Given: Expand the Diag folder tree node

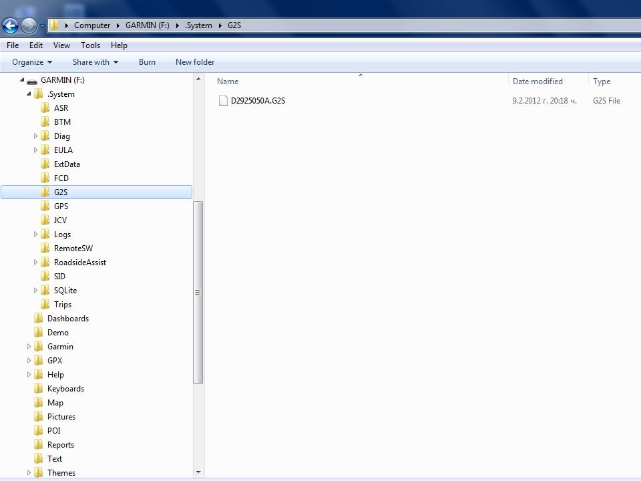Looking at the screenshot, I should coord(36,136).
